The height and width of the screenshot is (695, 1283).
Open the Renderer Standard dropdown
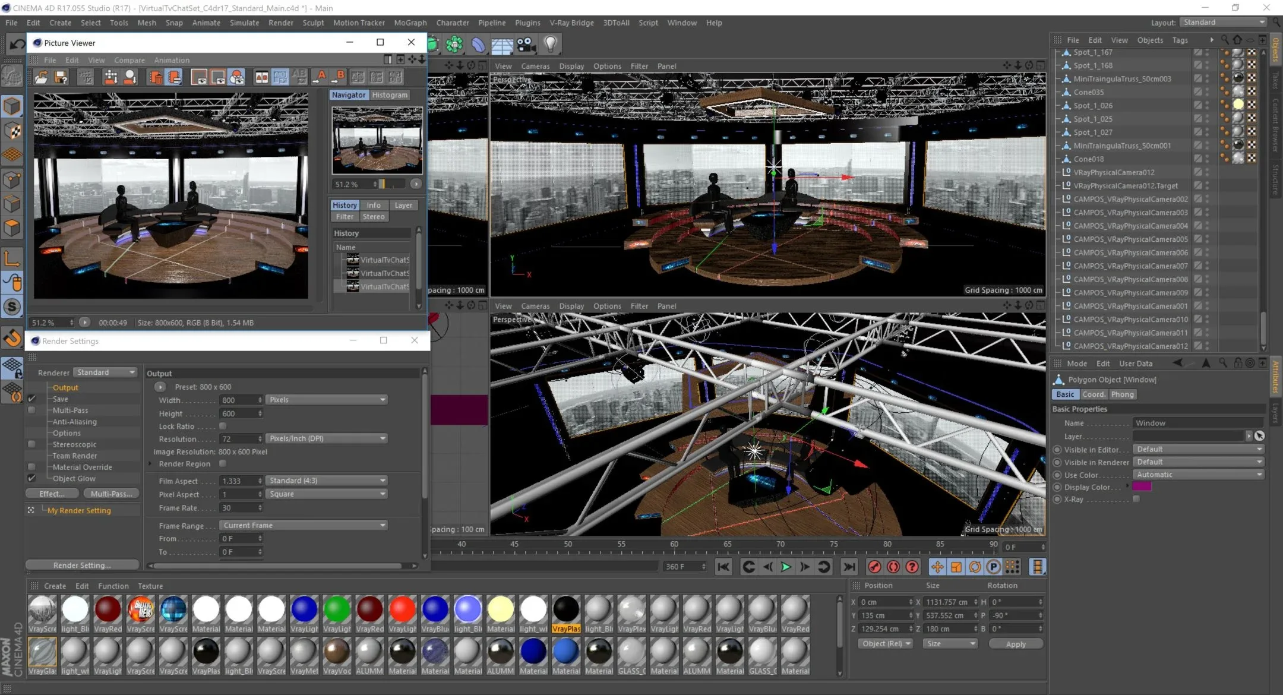coord(105,372)
